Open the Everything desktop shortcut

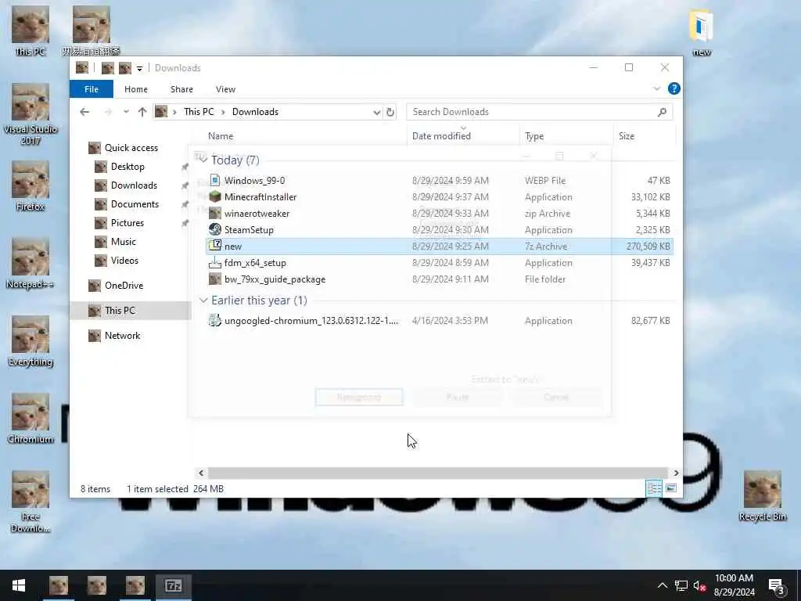[x=31, y=341]
